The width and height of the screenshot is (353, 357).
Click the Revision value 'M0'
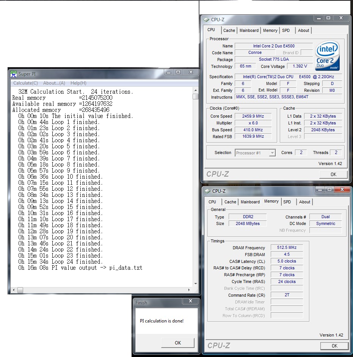tap(332, 90)
